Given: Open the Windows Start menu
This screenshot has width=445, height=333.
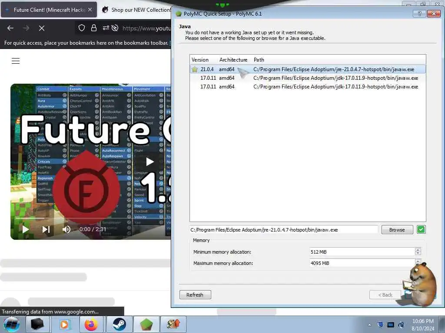Looking at the screenshot, I should 12,324.
